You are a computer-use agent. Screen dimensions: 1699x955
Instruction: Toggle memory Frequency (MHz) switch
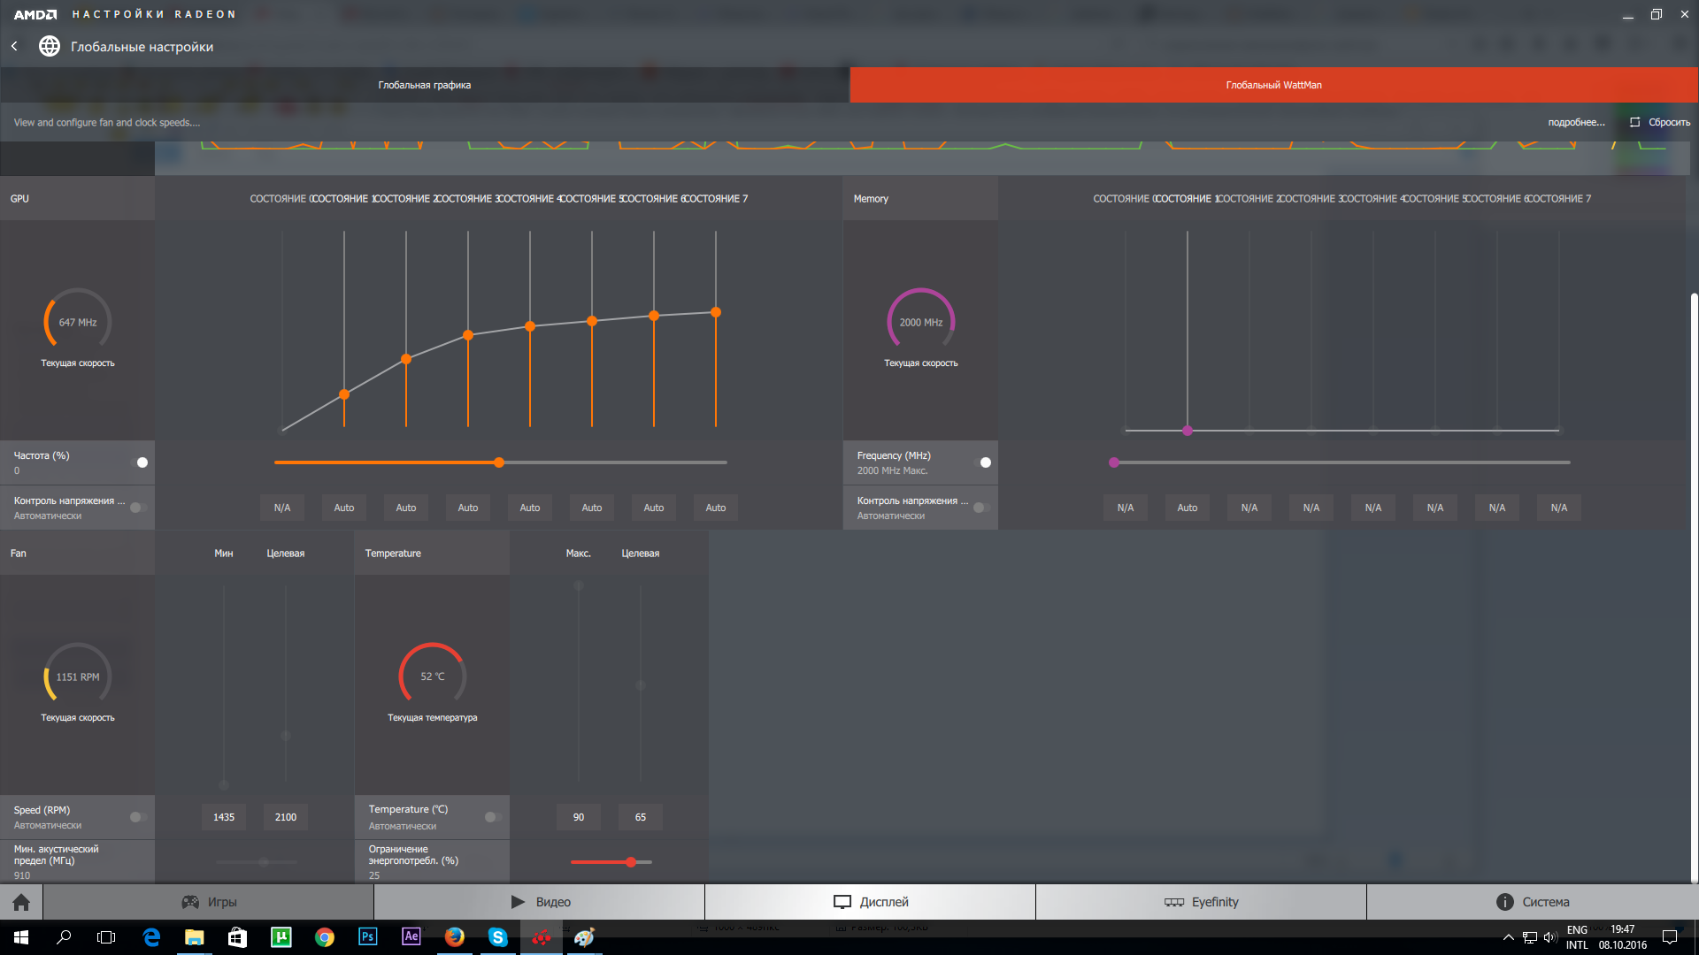[x=982, y=462]
